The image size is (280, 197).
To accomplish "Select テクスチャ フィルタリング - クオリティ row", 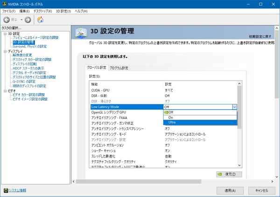I will tap(163, 162).
